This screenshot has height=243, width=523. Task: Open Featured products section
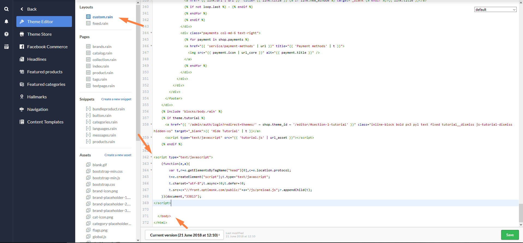tap(45, 72)
